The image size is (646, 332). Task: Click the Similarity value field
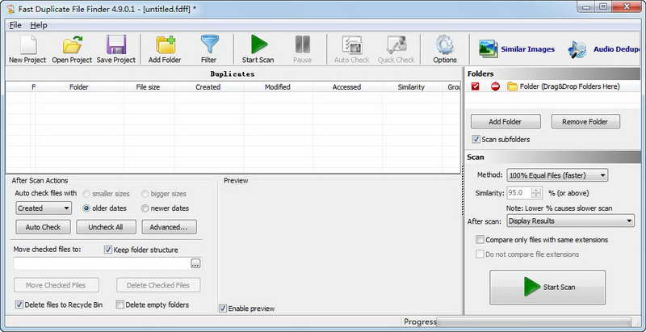coord(519,193)
